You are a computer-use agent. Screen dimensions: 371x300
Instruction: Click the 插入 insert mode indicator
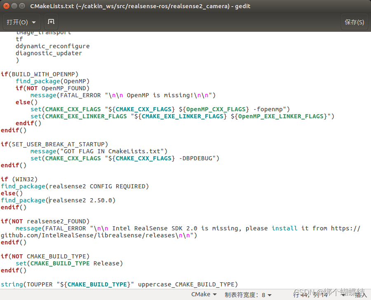pos(361,295)
